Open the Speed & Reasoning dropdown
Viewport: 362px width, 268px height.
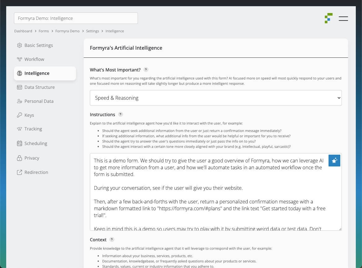pyautogui.click(x=216, y=98)
